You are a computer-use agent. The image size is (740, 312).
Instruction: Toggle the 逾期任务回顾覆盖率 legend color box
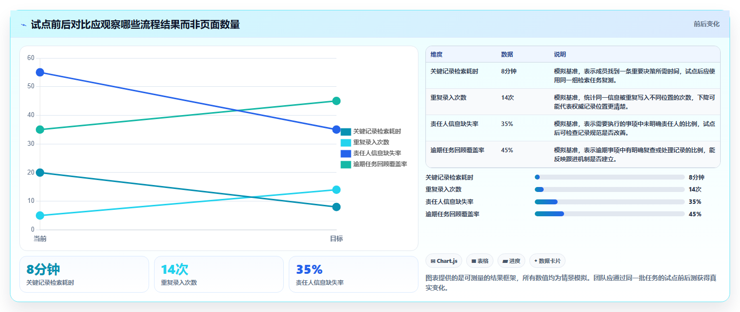(346, 164)
